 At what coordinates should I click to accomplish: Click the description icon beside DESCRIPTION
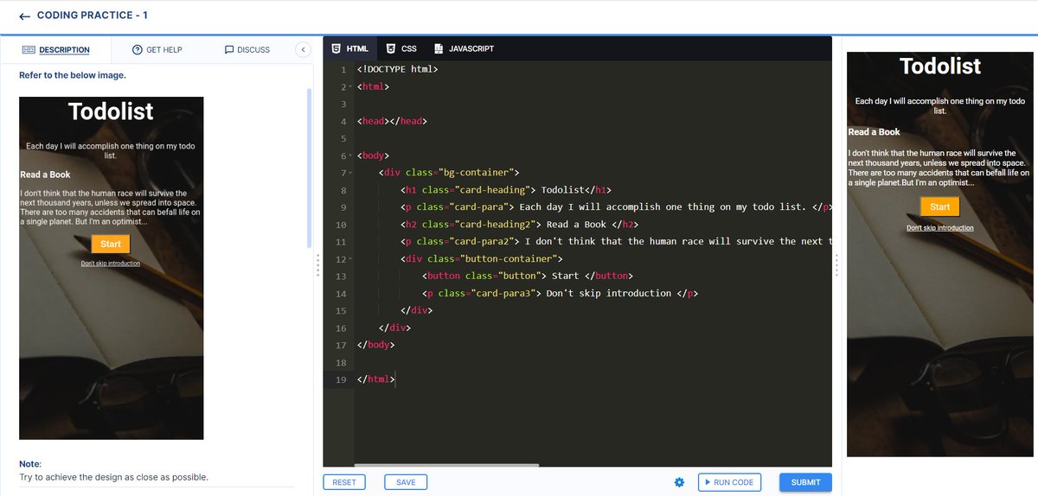[x=29, y=49]
